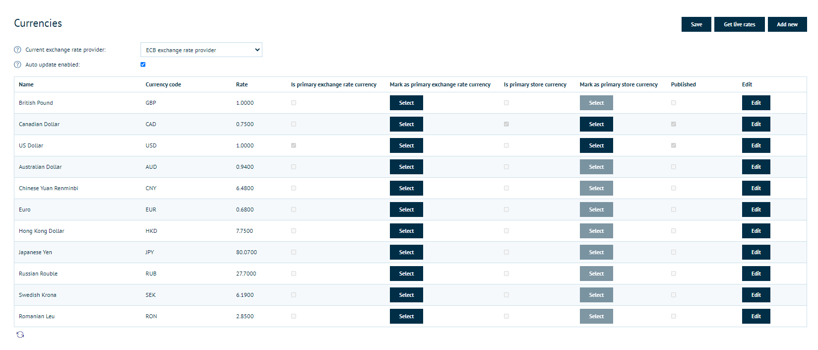Click the 80.0700 rate value

click(247, 252)
